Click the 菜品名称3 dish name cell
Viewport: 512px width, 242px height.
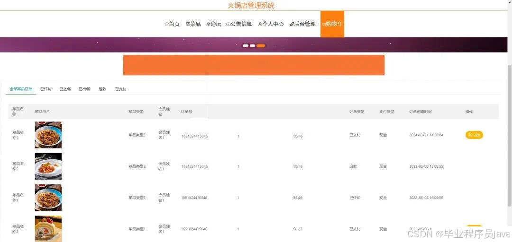(x=18, y=229)
